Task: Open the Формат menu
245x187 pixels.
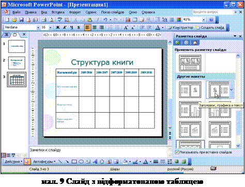Action: (x=75, y=12)
